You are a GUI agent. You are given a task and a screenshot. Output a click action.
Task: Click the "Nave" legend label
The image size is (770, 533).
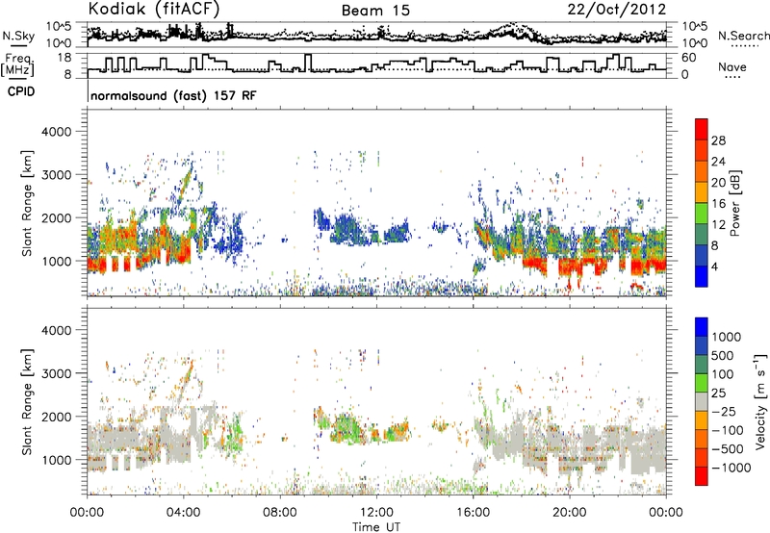pyautogui.click(x=732, y=67)
